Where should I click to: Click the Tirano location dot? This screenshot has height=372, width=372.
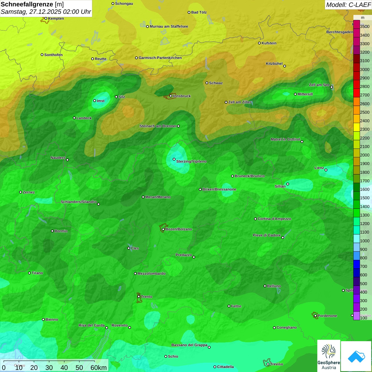[29, 273]
